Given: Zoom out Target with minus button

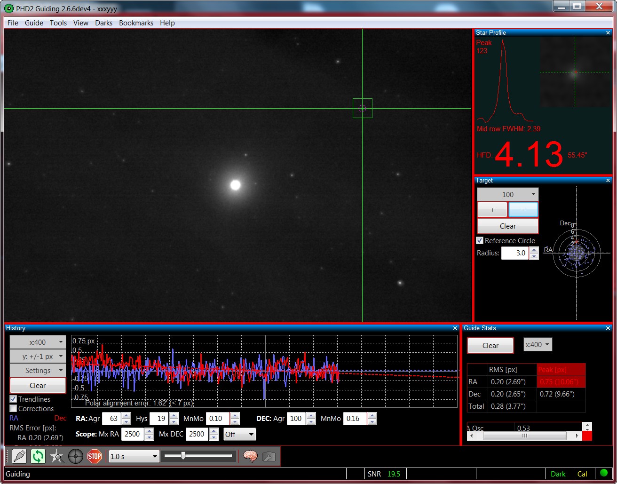Looking at the screenshot, I should tap(523, 210).
